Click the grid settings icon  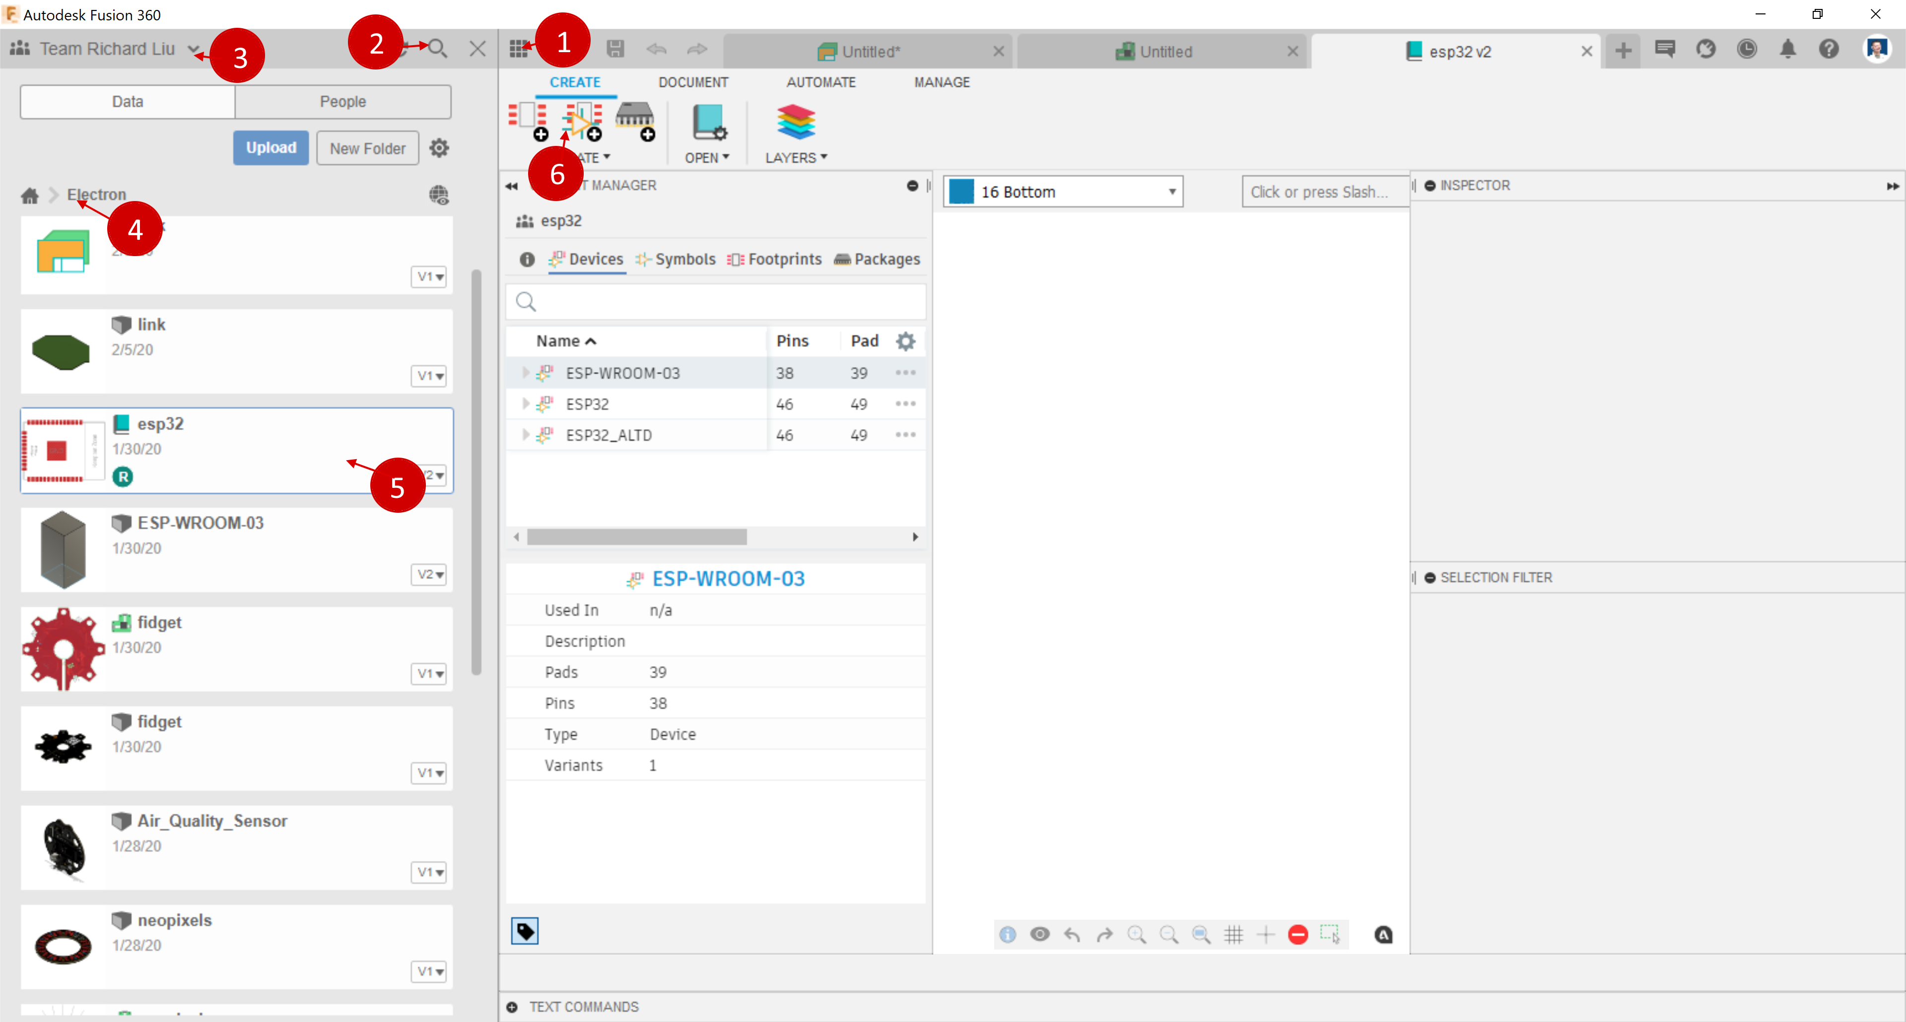tap(1233, 935)
